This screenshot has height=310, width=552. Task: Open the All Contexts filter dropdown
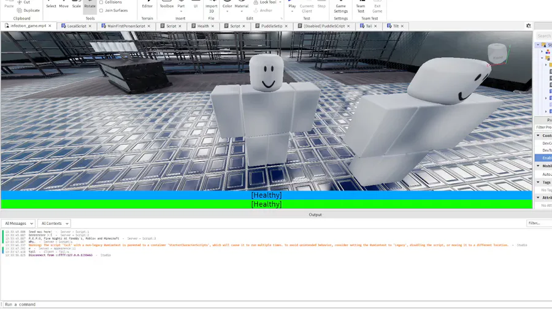point(54,223)
